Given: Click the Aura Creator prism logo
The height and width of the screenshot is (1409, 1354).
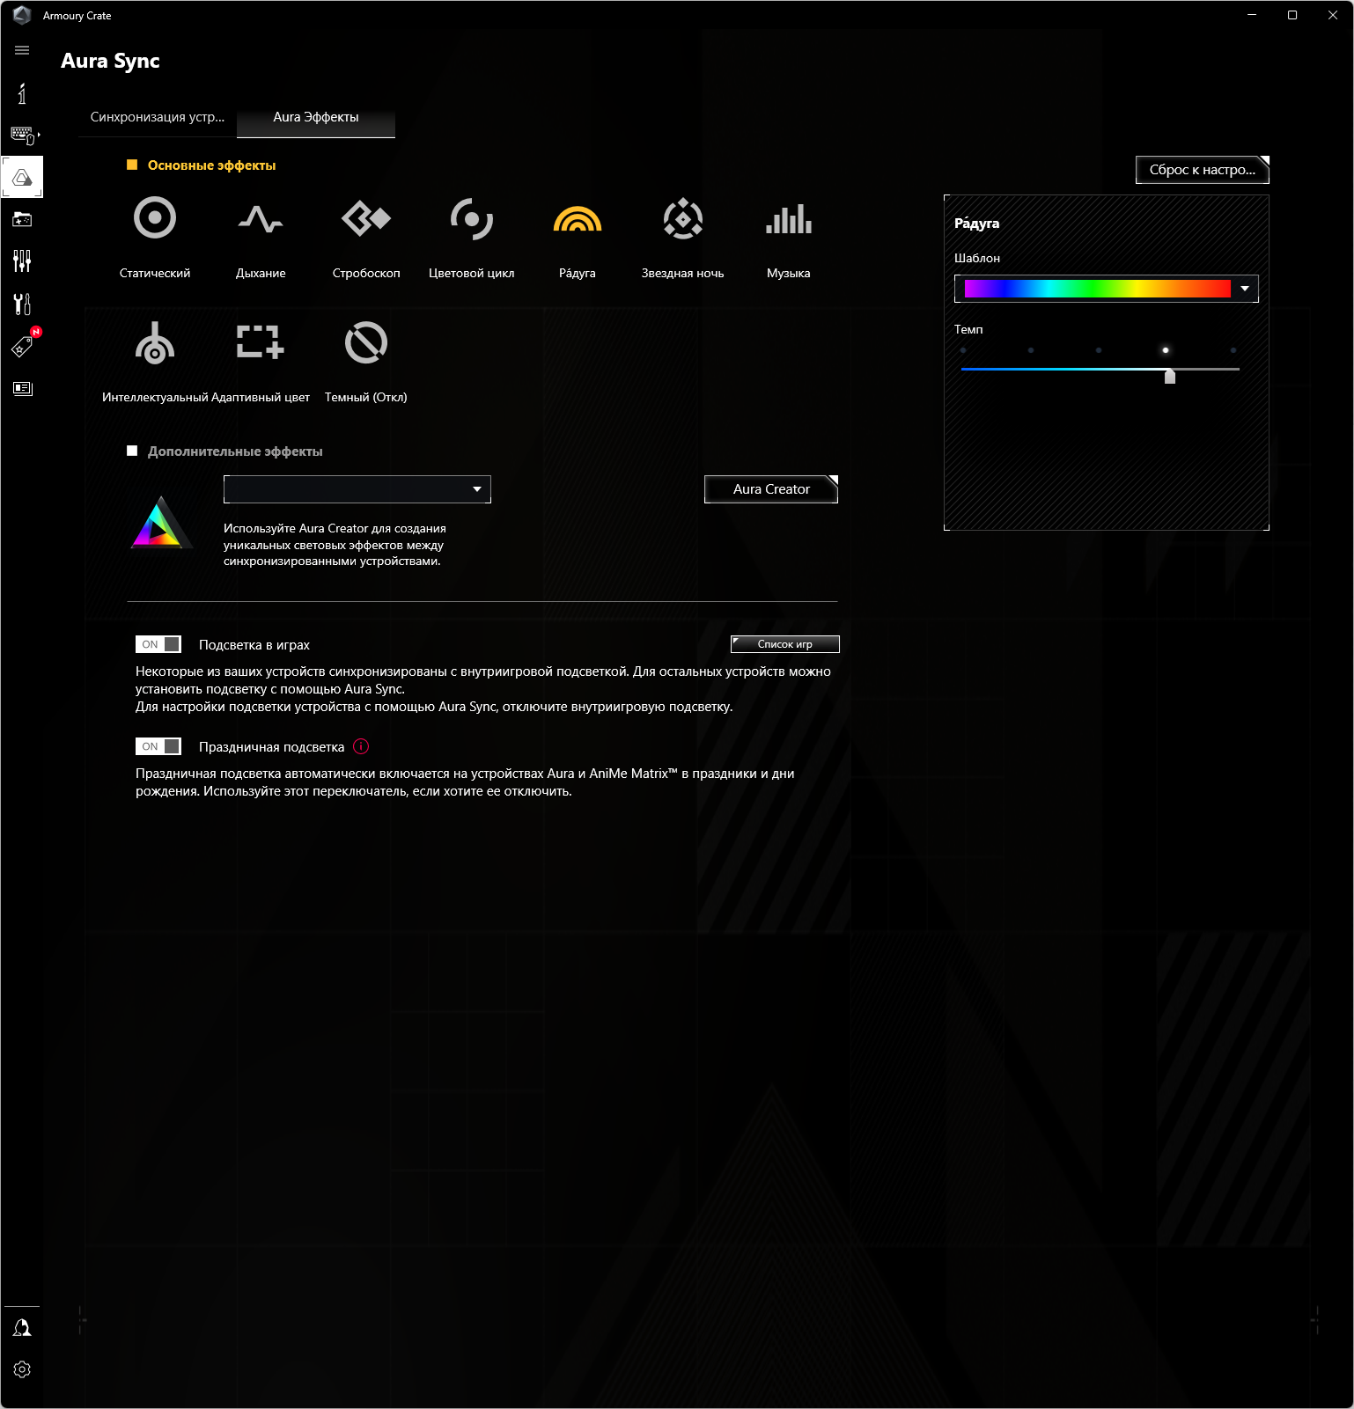Looking at the screenshot, I should pyautogui.click(x=161, y=523).
